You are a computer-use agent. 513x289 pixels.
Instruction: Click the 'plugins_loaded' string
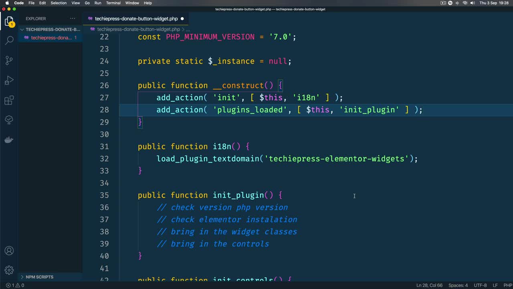click(250, 110)
